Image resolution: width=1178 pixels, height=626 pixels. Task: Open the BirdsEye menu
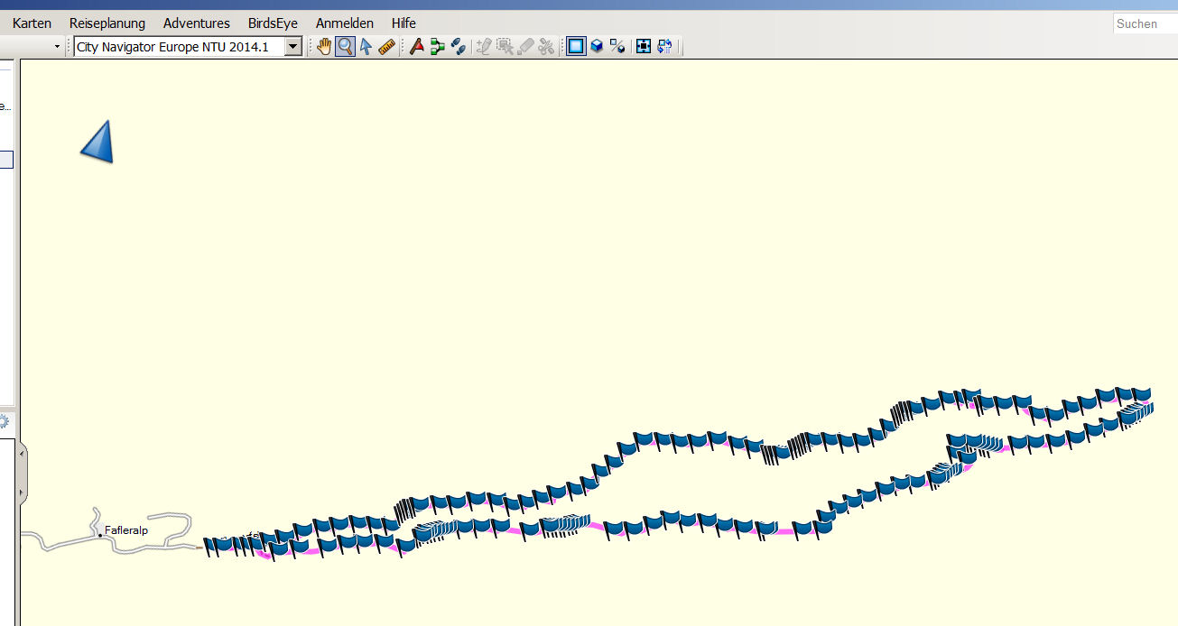pos(273,23)
